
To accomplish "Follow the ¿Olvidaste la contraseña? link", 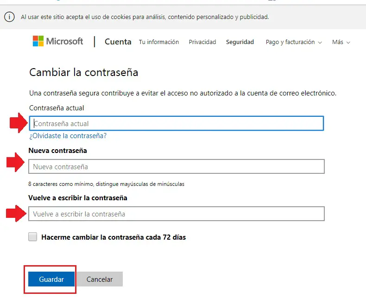I will tap(68, 136).
